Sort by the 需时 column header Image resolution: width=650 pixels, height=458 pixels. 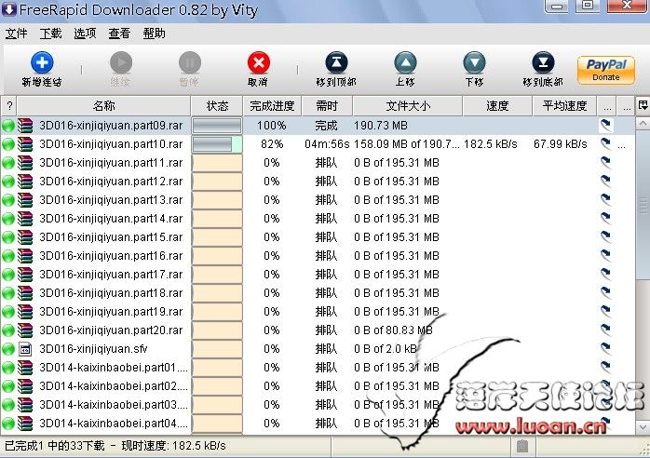[x=327, y=106]
